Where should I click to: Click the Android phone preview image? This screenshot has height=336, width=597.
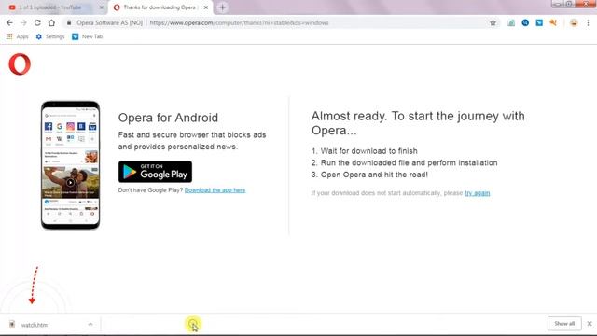[x=71, y=165]
